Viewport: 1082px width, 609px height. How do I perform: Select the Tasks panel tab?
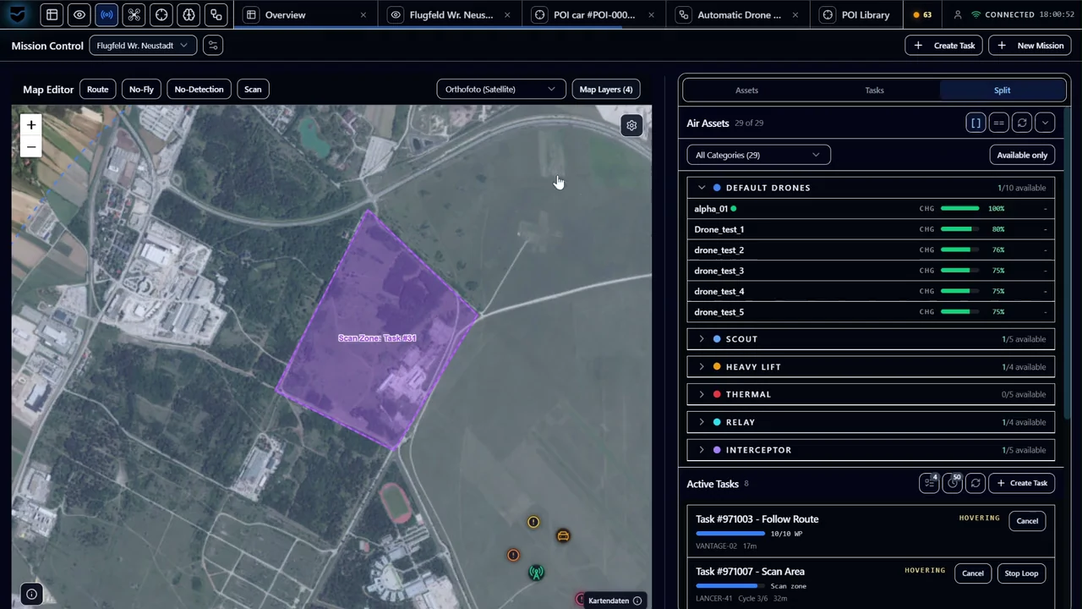[x=874, y=90]
